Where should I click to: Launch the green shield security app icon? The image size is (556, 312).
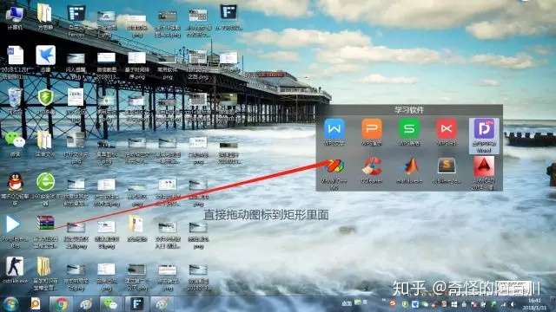(45, 97)
